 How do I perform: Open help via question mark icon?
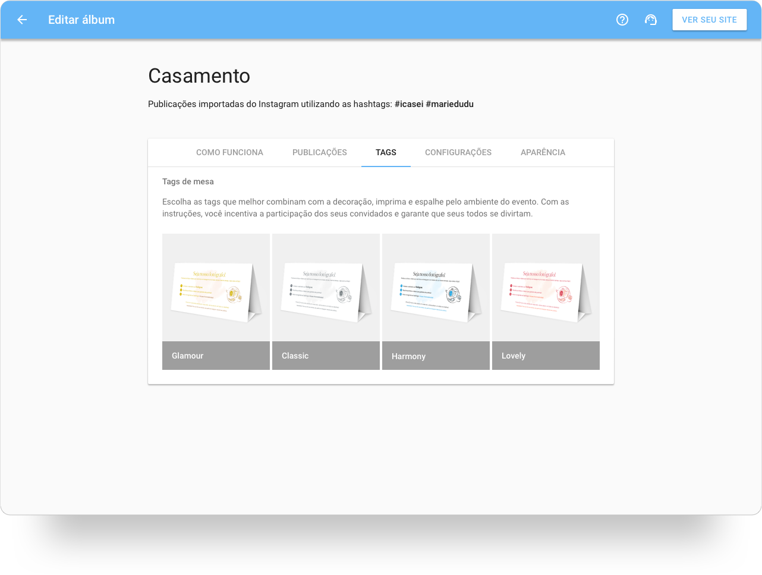tap(622, 20)
